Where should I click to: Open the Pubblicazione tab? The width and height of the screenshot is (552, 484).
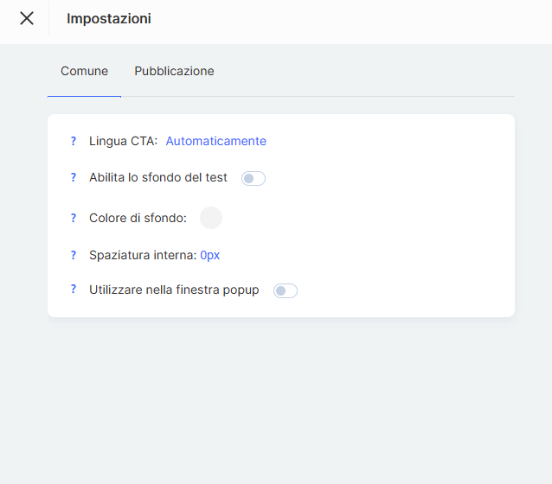(x=174, y=71)
